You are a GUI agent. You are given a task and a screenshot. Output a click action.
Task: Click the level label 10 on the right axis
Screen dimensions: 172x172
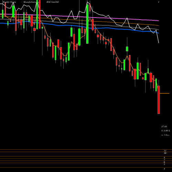point(165,153)
